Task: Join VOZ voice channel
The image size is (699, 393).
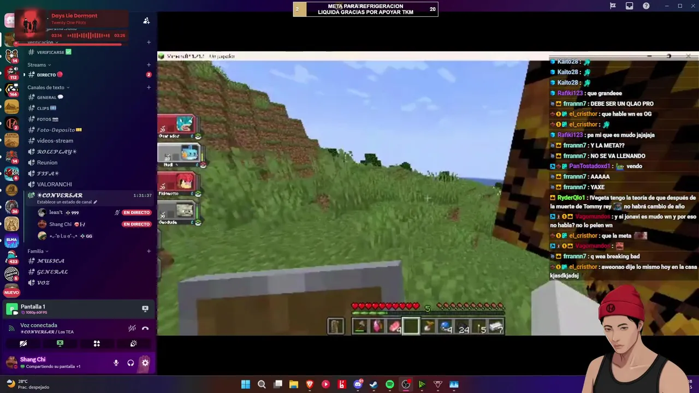Action: click(x=89, y=283)
